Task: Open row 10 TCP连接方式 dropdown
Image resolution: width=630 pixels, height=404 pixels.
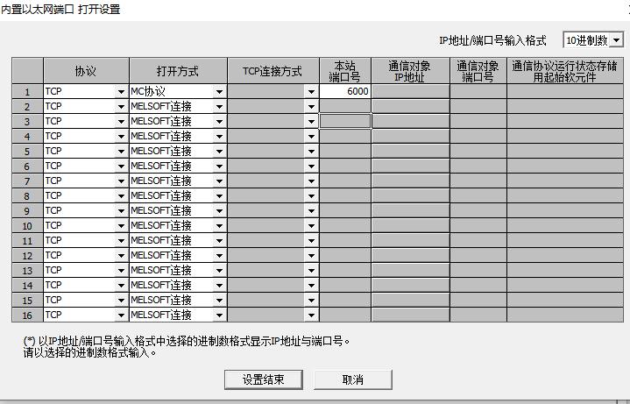Action: pyautogui.click(x=310, y=225)
